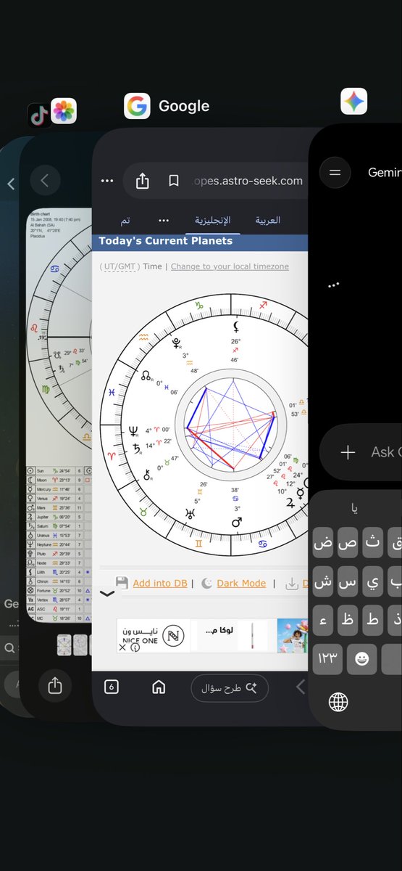The image size is (402, 871).
Task: Tap the Gemini app icon
Action: (x=354, y=102)
